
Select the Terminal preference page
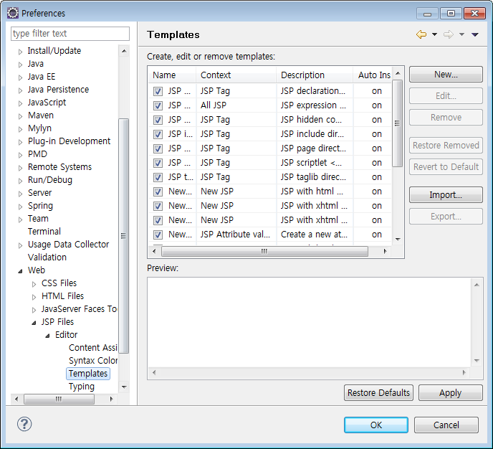(44, 232)
